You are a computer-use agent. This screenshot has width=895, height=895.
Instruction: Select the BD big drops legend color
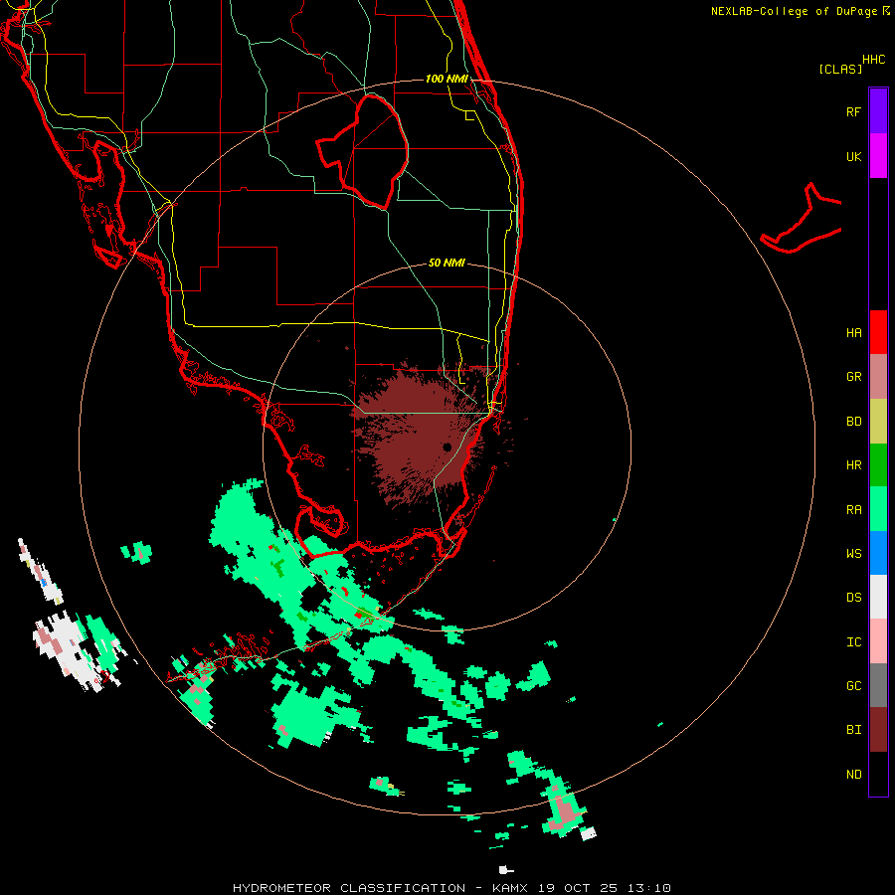[x=878, y=422]
